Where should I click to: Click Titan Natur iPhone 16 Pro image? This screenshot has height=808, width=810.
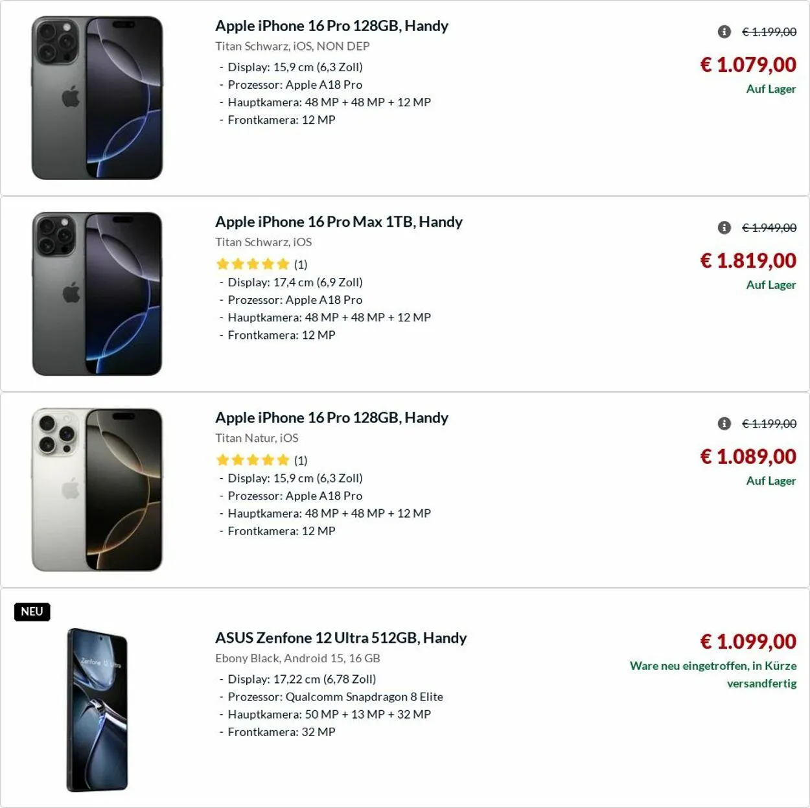(x=97, y=490)
